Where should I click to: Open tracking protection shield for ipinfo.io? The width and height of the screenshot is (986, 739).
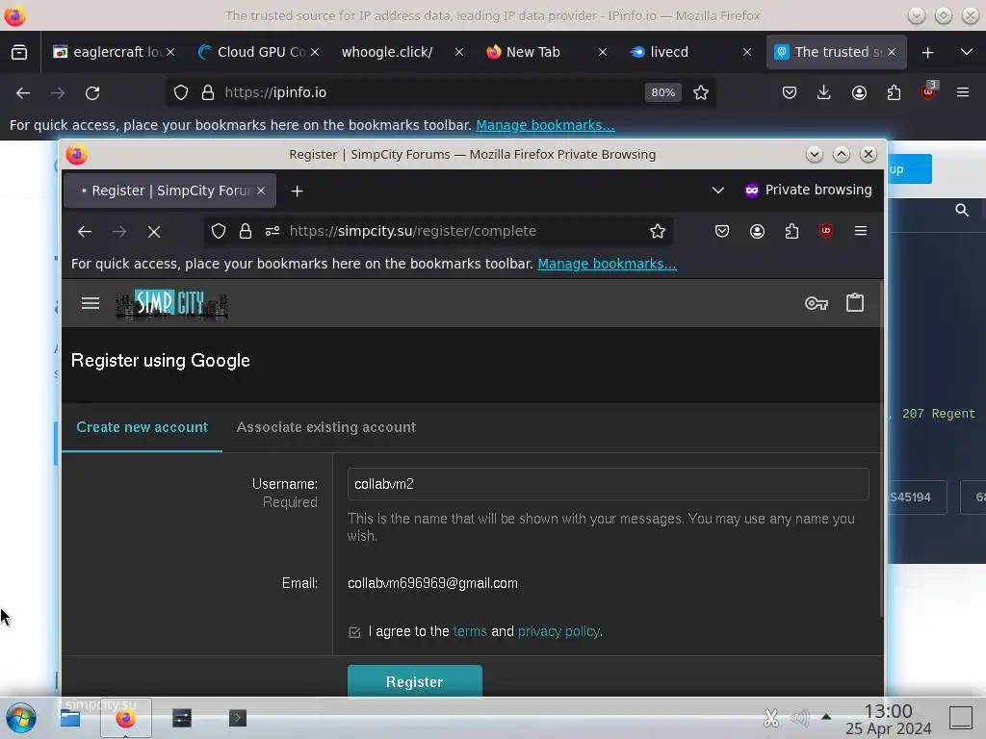[181, 93]
